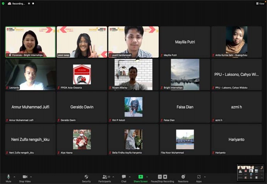Expand video options arrow beside Stop Video
Screen dimensions: 267x184
click(x=31, y=177)
